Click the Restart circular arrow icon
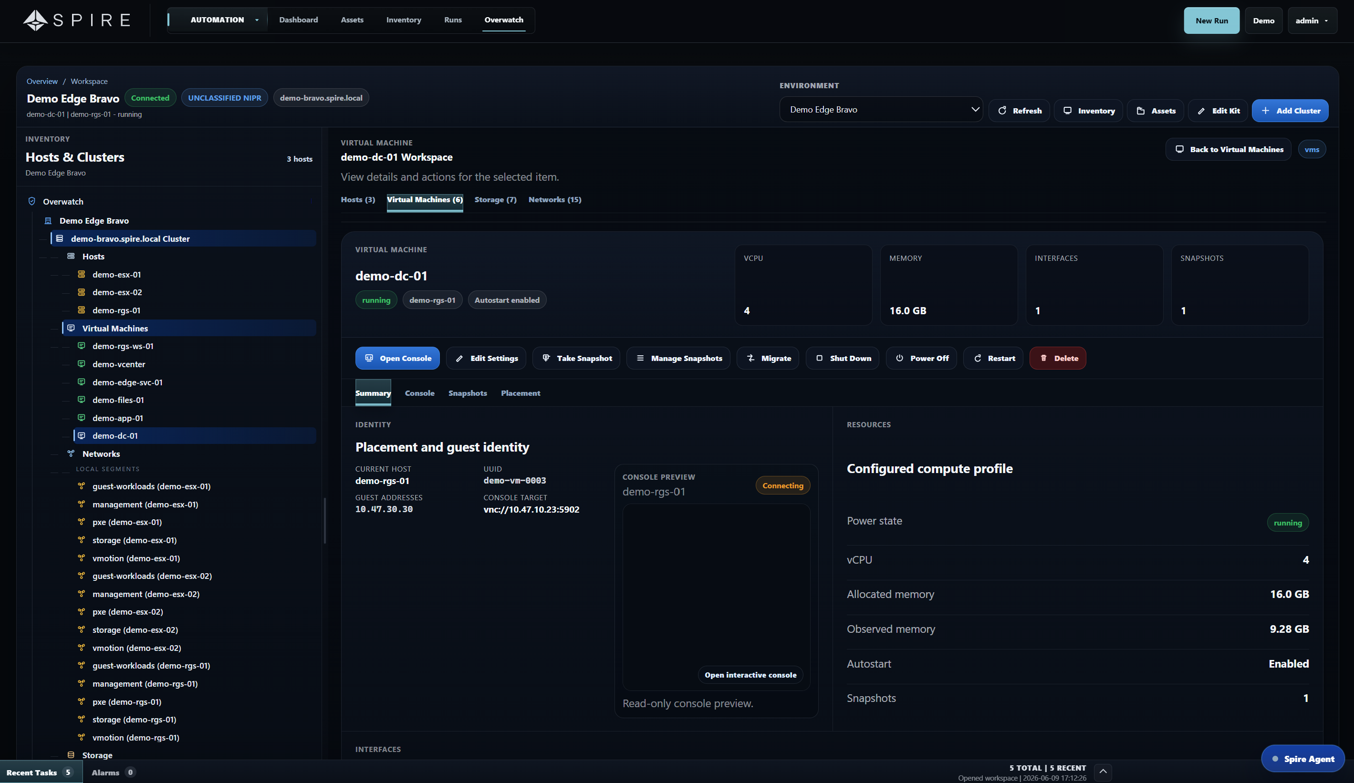The image size is (1354, 783). (x=978, y=358)
